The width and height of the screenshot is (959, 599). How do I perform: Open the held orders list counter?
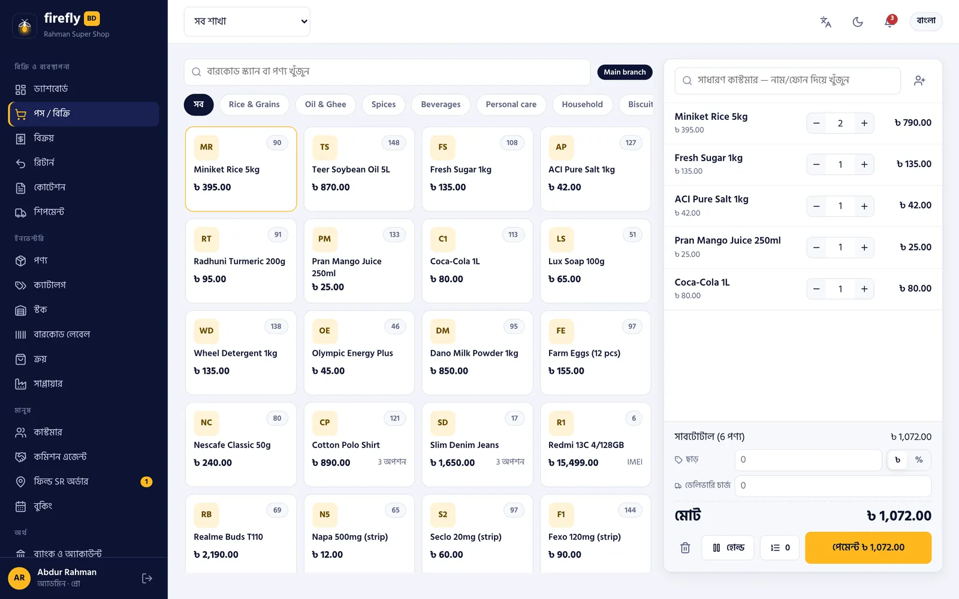[x=780, y=547]
